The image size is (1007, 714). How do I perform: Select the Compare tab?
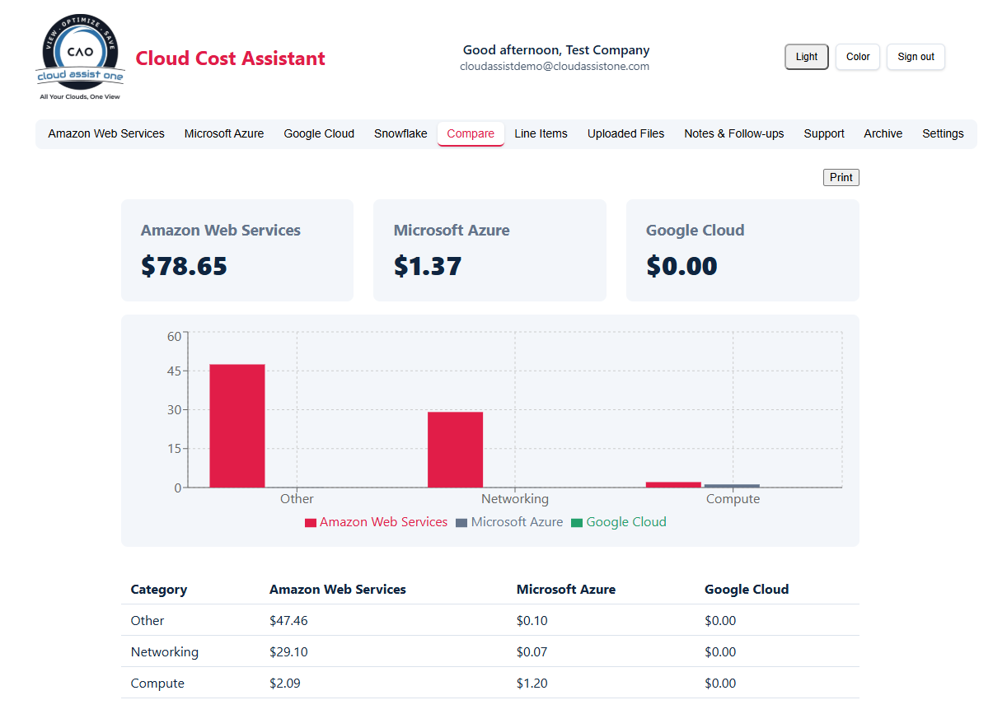click(471, 133)
